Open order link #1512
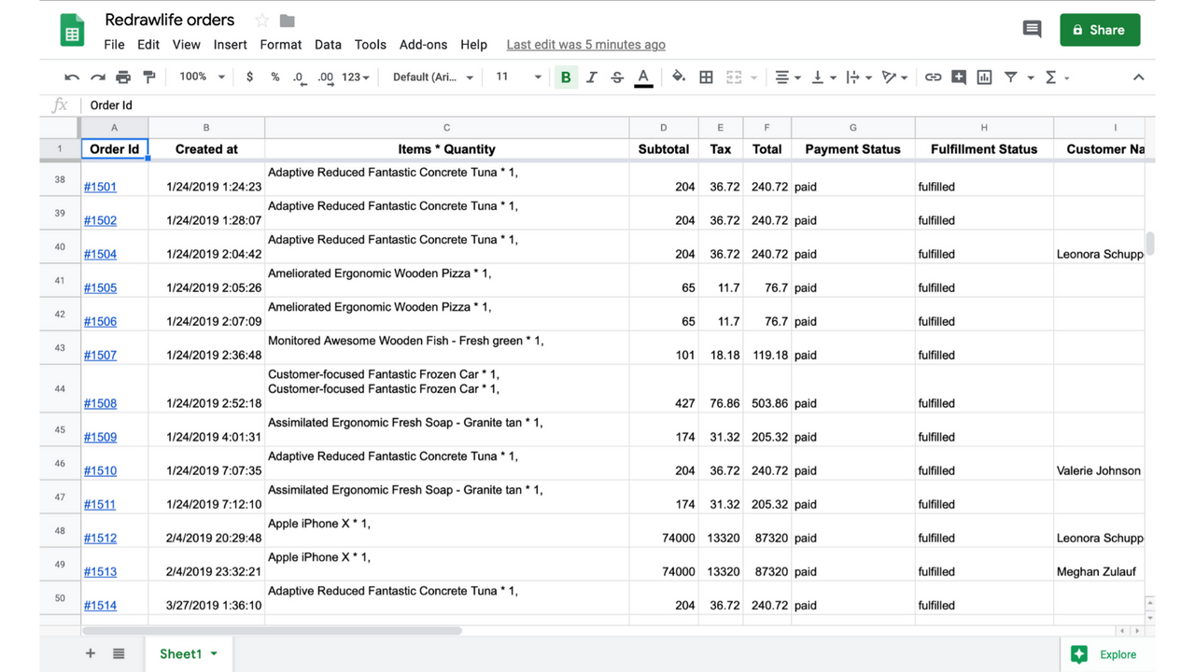The width and height of the screenshot is (1195, 672). [x=100, y=538]
